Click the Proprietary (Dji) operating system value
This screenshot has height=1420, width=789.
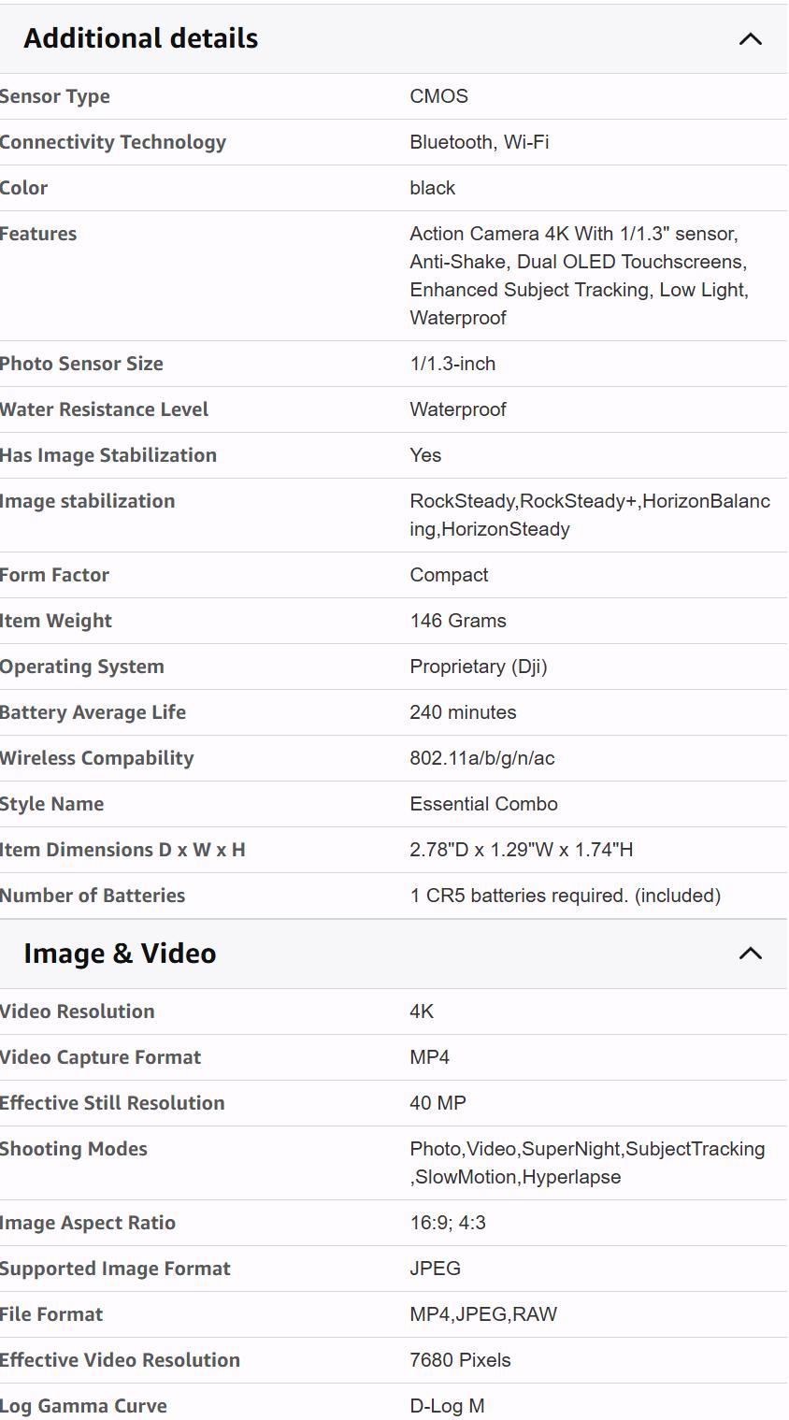coord(478,667)
